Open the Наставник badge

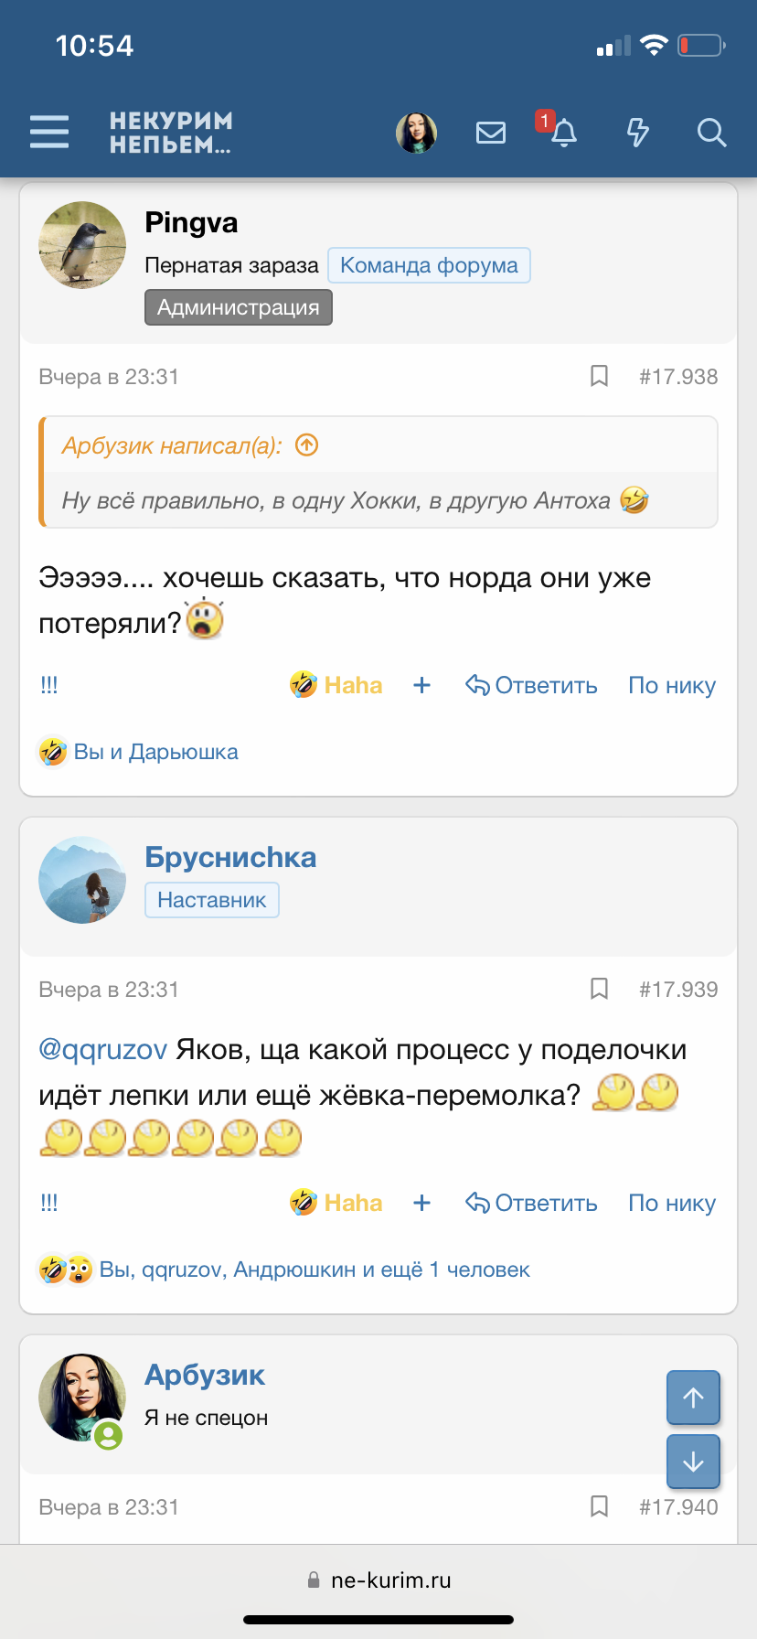(x=211, y=899)
